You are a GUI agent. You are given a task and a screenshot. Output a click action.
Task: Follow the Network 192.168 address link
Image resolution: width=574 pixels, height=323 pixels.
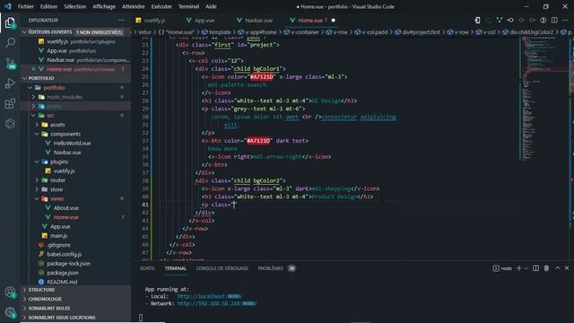(217, 303)
